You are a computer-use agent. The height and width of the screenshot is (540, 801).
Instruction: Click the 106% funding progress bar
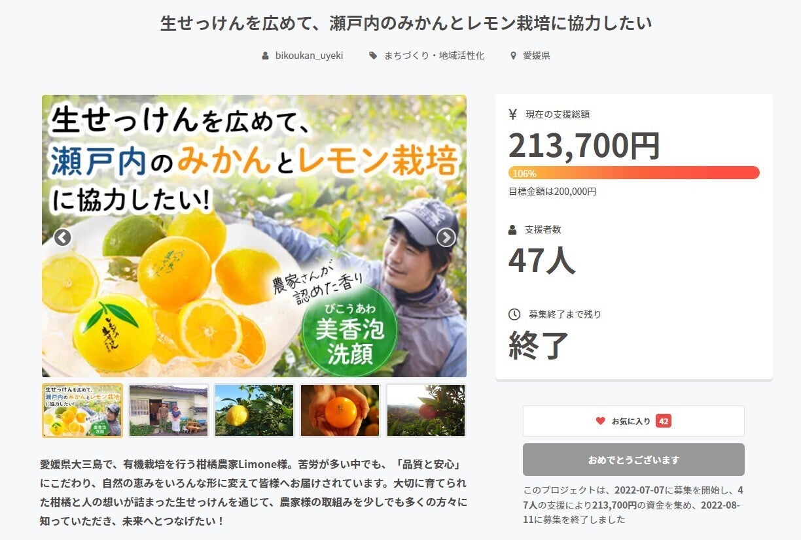[633, 173]
